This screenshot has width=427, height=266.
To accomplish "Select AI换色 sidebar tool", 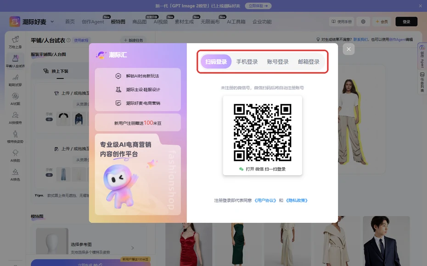I will point(15,175).
